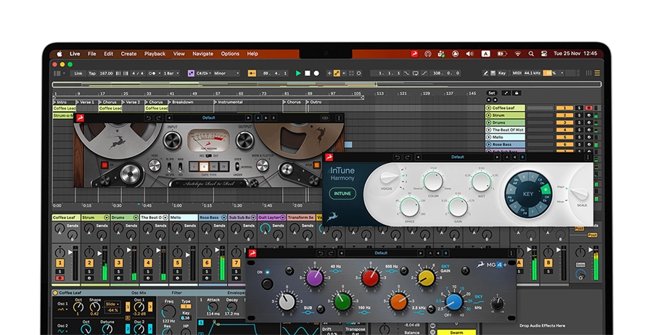Screen dimensions: 653x335
Task: Click the tape machine plugin undo arrow
Action: coord(148,118)
